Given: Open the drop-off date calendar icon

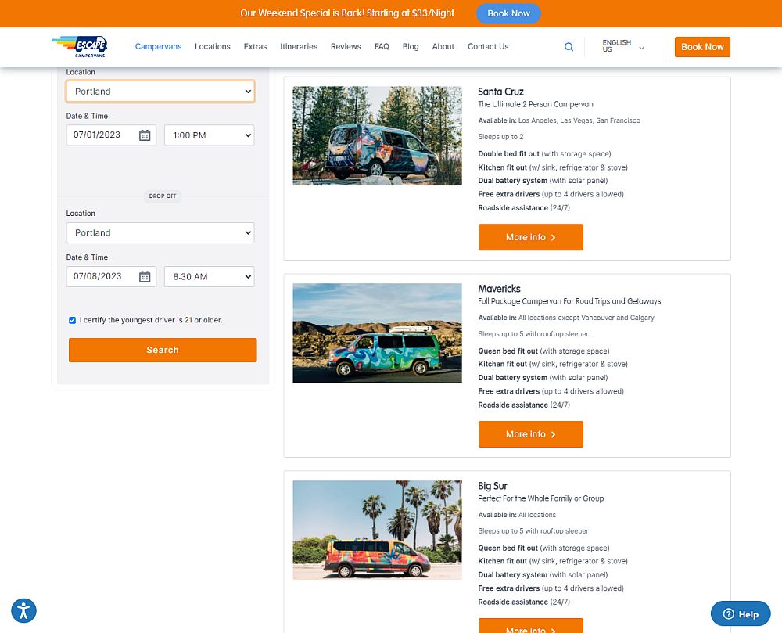Looking at the screenshot, I should (144, 276).
